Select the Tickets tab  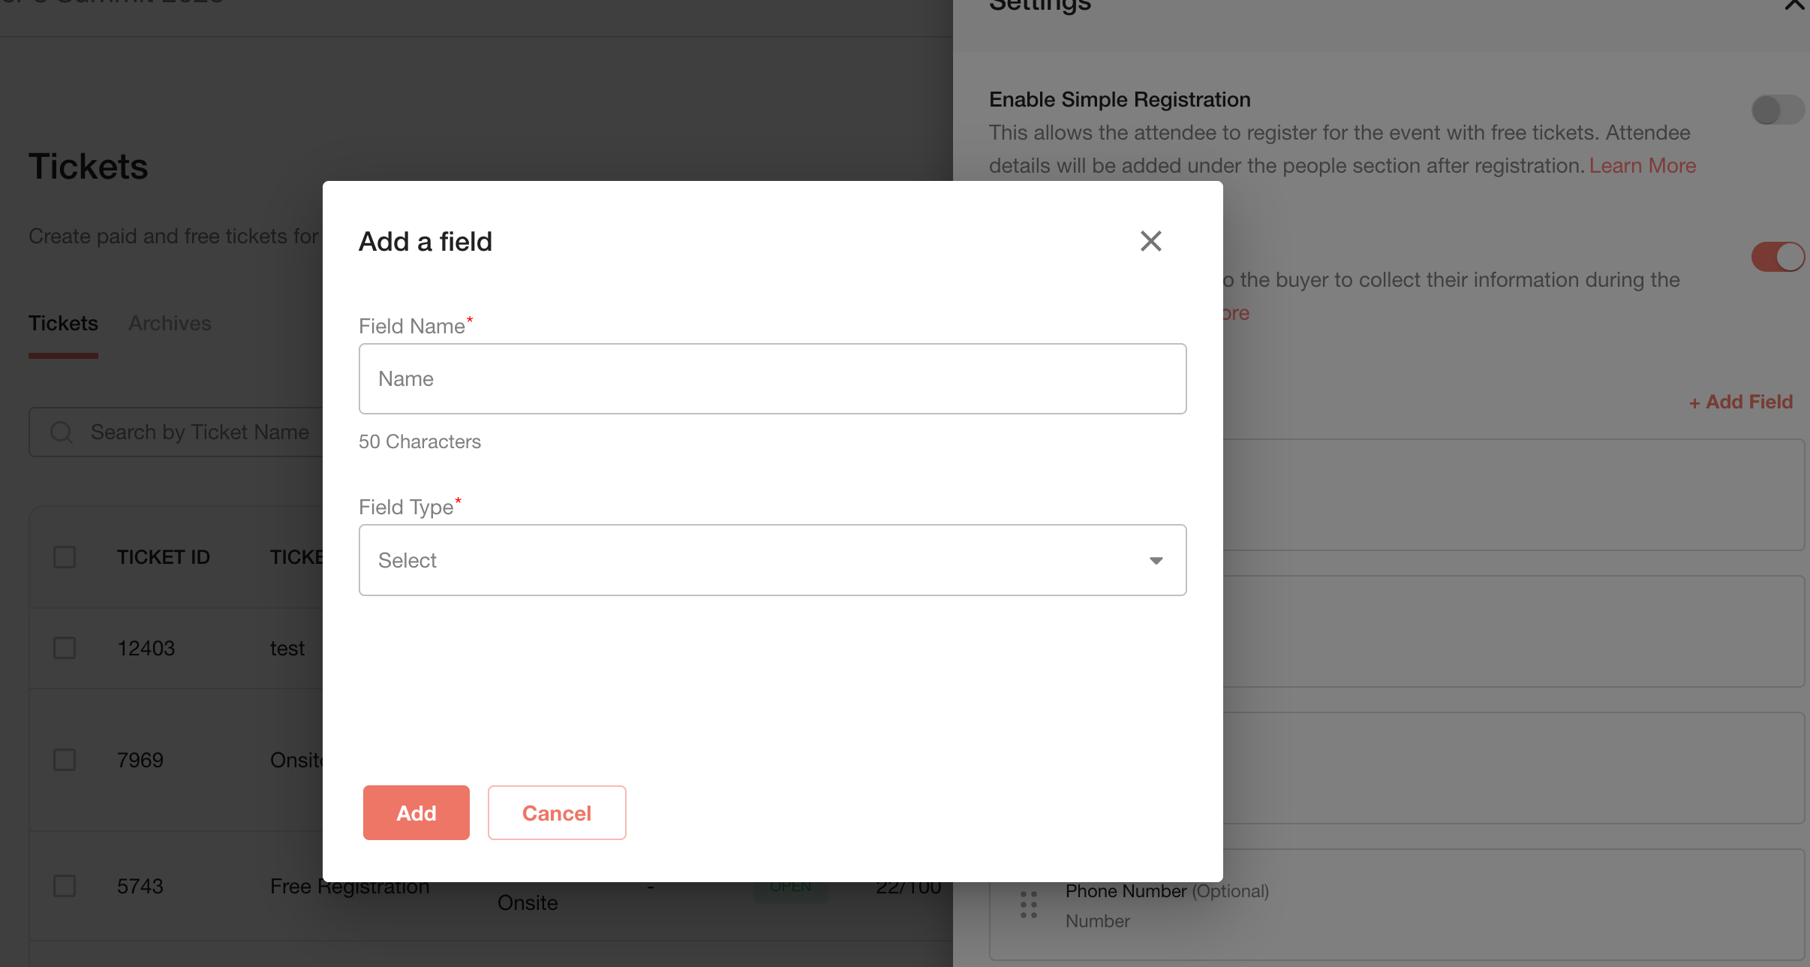[x=63, y=323]
